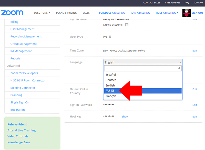205x150 pixels.
Task: Click the user profile avatar picture
Action: [186, 13]
